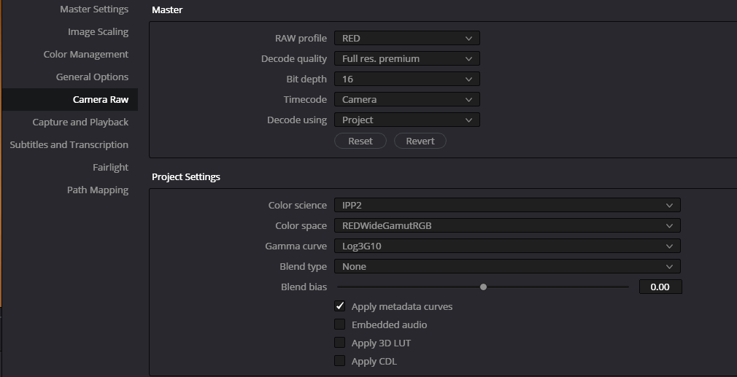This screenshot has height=377, width=737.
Task: Open the Master Settings section
Action: (x=94, y=9)
